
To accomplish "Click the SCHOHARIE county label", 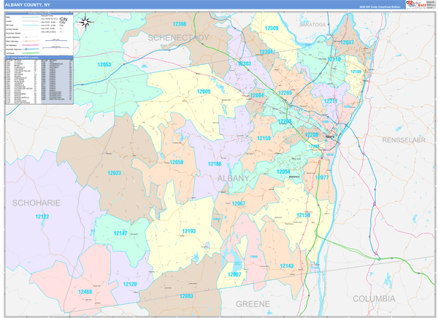I will click(x=36, y=202).
